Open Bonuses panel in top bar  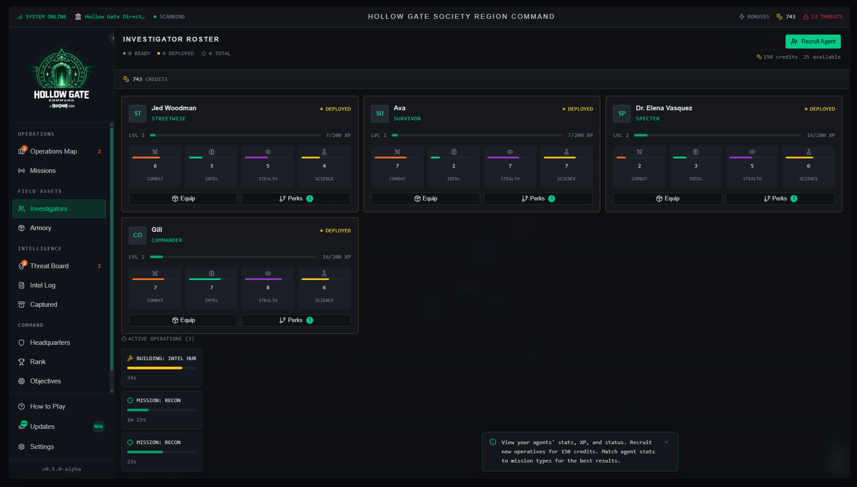point(754,17)
